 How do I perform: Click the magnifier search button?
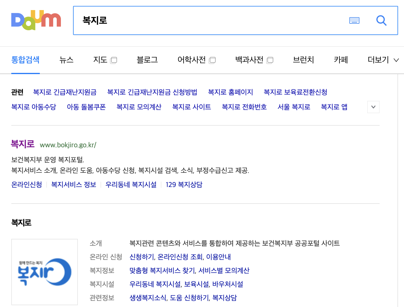click(x=381, y=20)
